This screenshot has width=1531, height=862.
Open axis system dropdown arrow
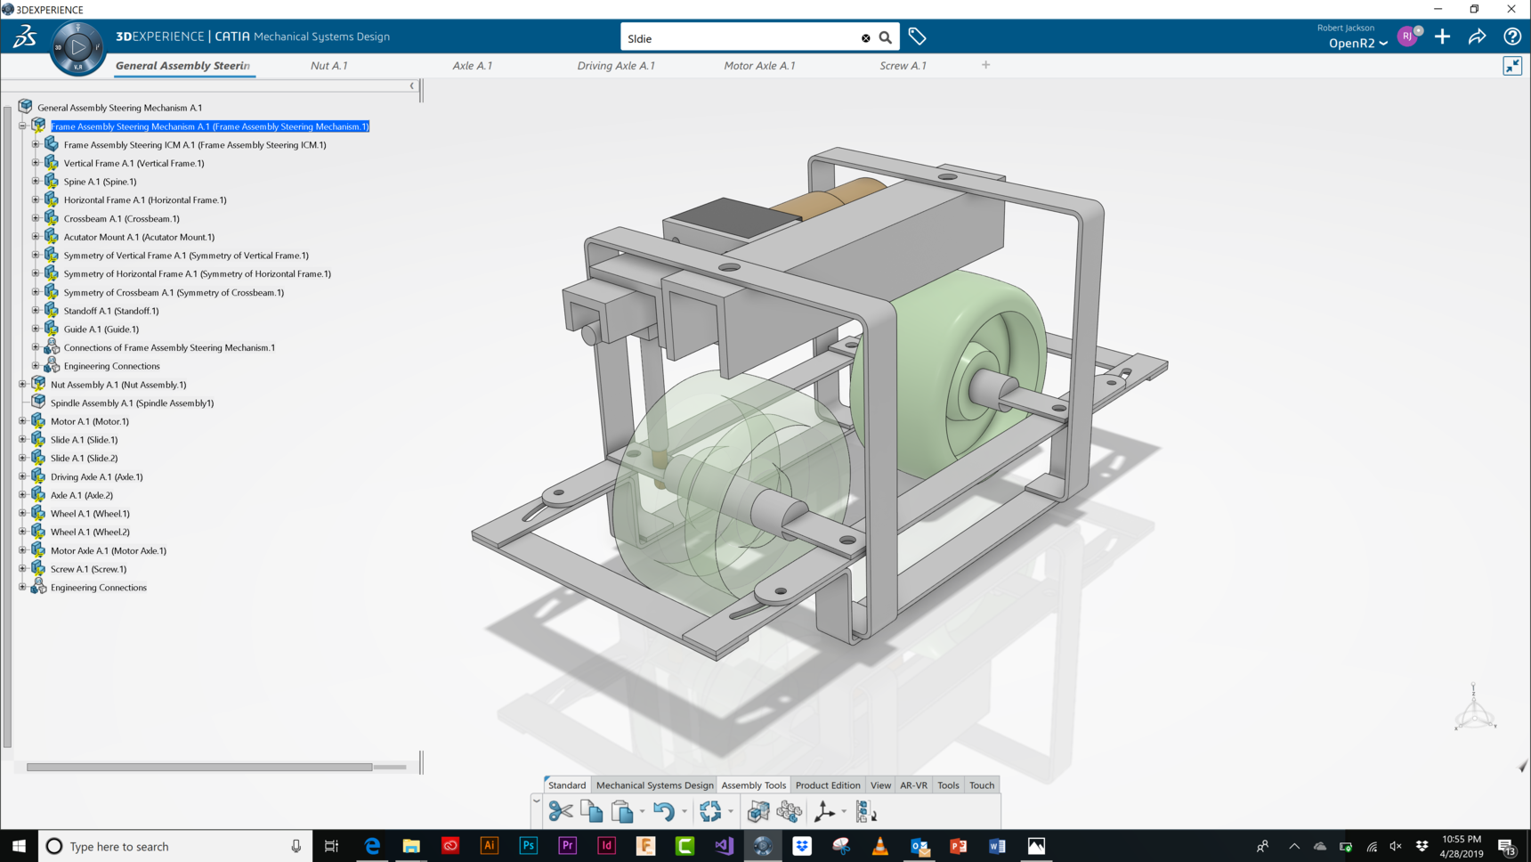click(844, 811)
